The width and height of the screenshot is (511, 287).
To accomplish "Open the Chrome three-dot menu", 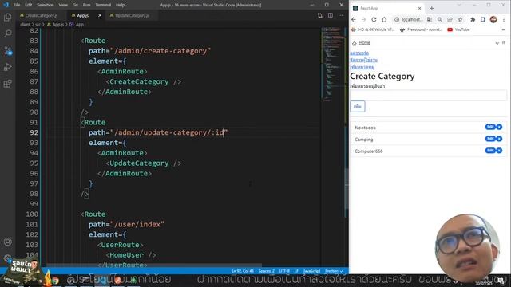I will pyautogui.click(x=504, y=19).
